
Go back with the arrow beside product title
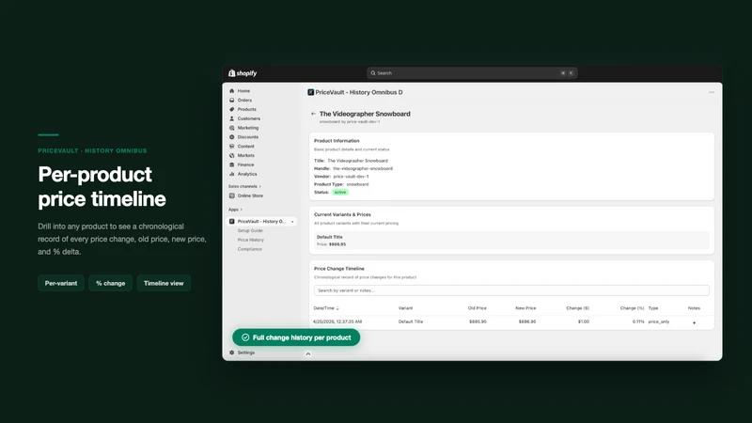click(x=313, y=114)
